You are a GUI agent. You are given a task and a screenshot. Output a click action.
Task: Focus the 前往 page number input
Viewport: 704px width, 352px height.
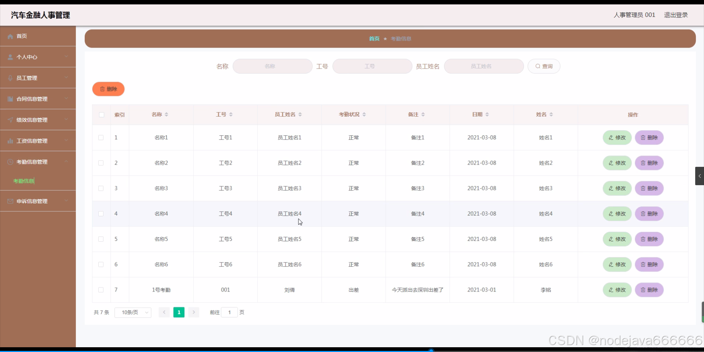click(230, 312)
